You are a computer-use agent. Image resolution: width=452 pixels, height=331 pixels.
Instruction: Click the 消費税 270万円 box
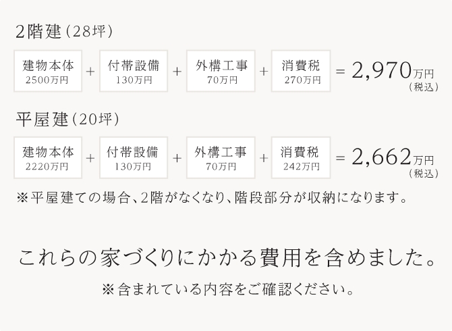coord(301,71)
